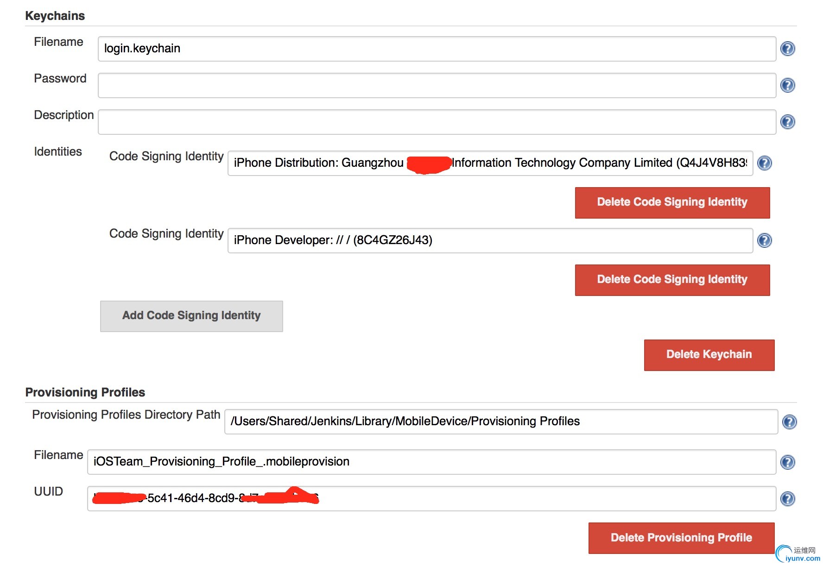Delete the iPhone Distribution code signing identity

click(672, 202)
